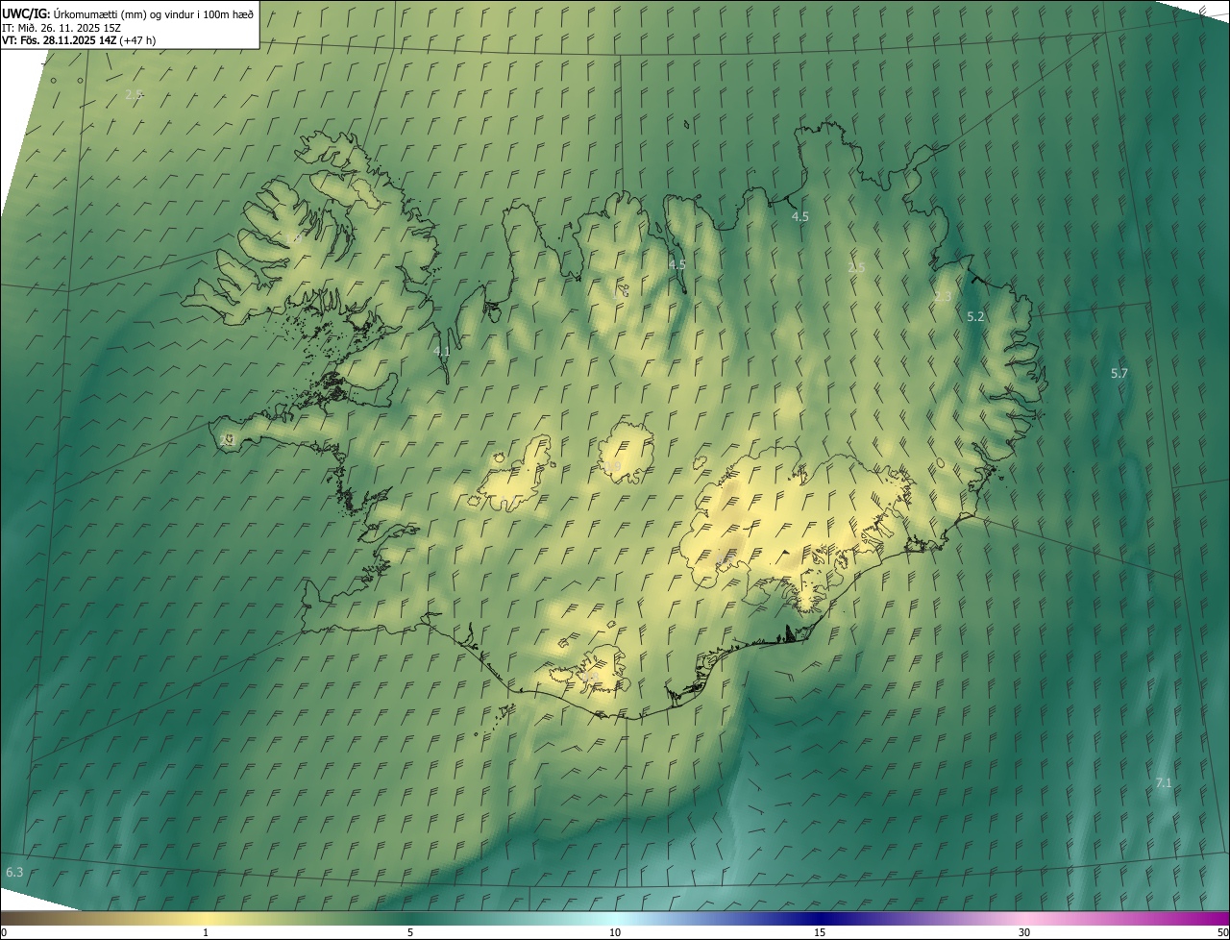The image size is (1230, 940).
Task: Click the map value label '5.2'
Action: pyautogui.click(x=975, y=316)
